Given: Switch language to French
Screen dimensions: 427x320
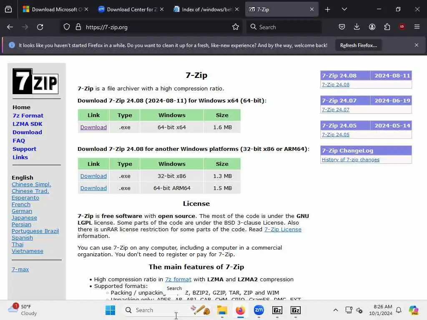Looking at the screenshot, I should point(21,204).
